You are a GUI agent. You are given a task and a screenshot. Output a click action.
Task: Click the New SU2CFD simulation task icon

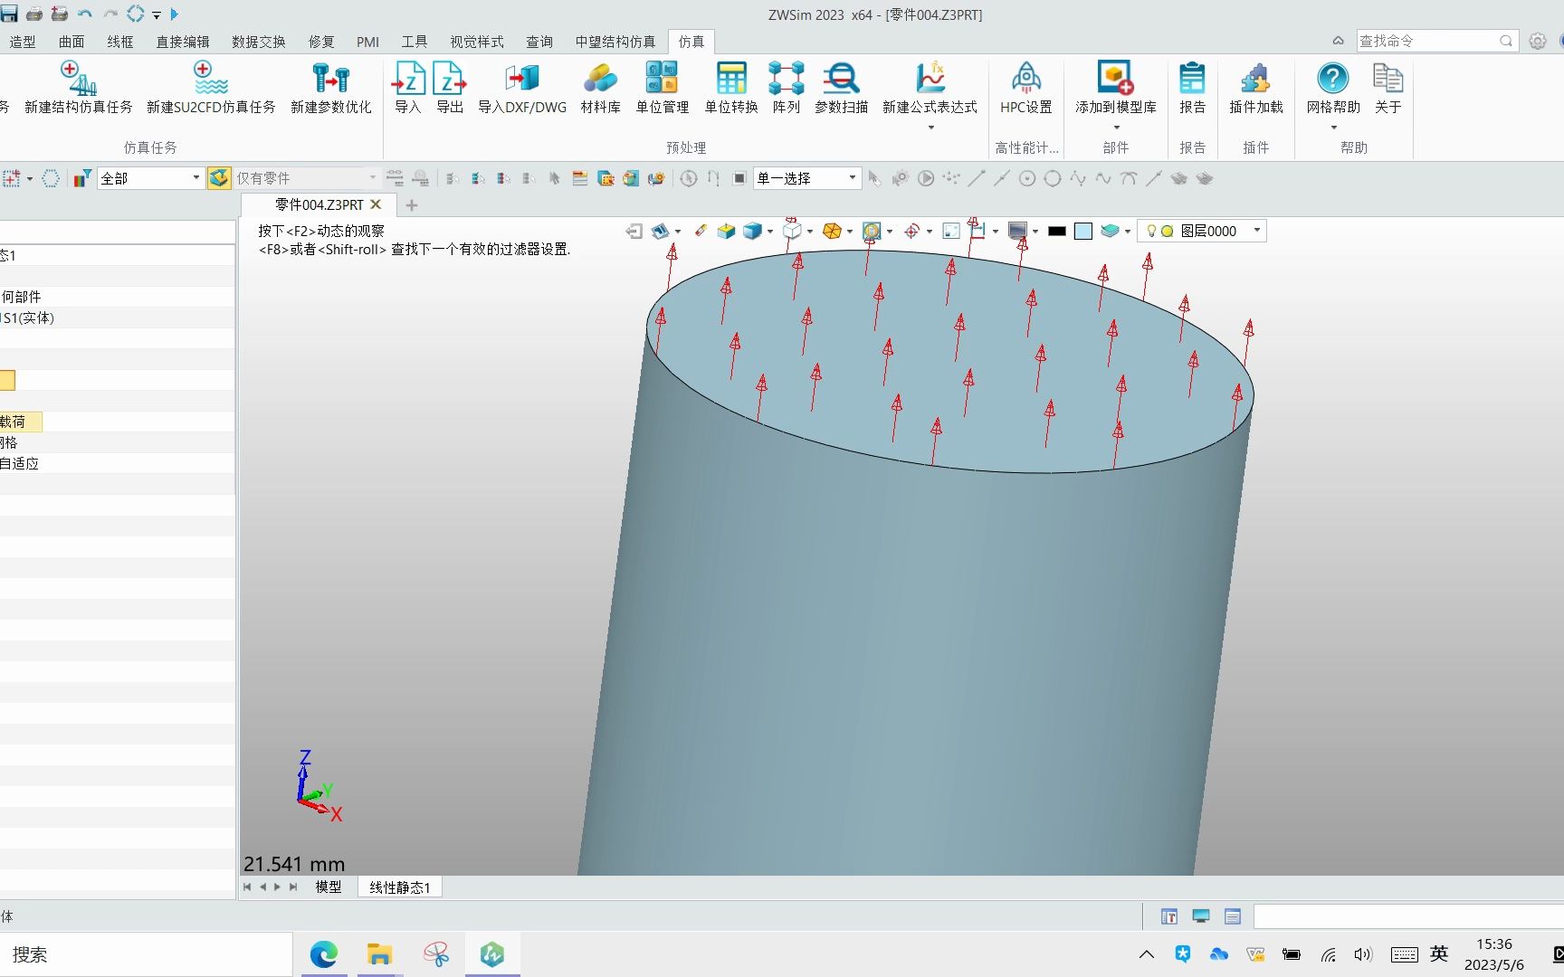tap(211, 79)
